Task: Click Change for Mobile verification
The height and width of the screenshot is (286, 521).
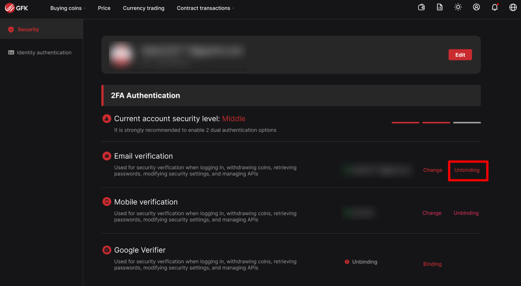Action: (x=432, y=213)
